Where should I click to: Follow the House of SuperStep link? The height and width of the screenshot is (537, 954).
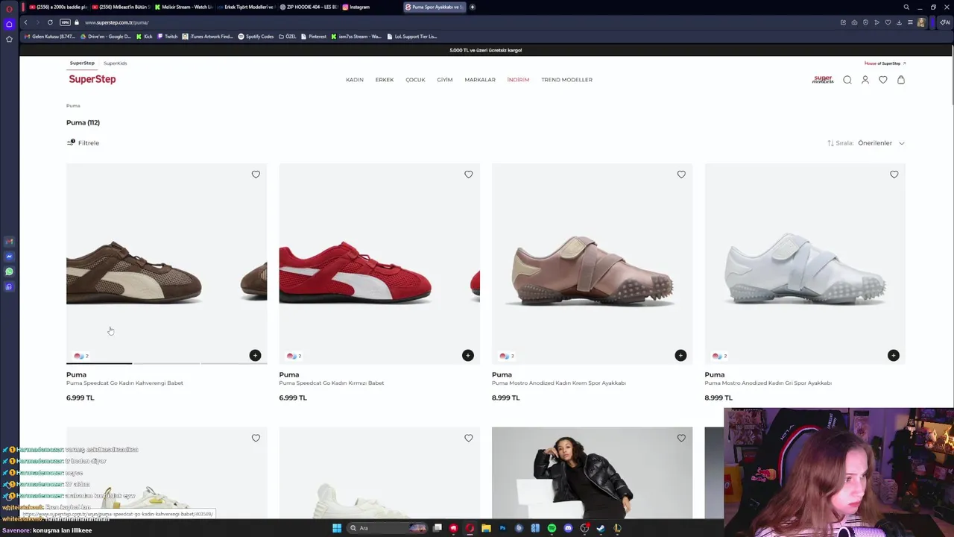(x=885, y=63)
